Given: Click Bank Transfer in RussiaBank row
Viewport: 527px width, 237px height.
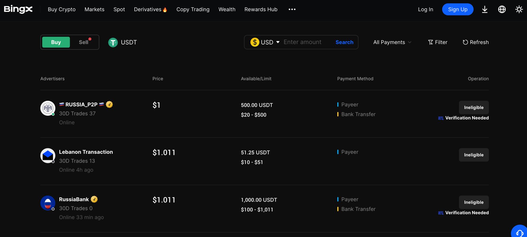Looking at the screenshot, I should 358,209.
